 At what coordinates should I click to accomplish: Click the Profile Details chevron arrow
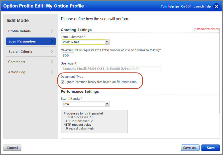[52, 31]
